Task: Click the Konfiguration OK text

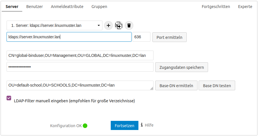Action: (x=66, y=126)
